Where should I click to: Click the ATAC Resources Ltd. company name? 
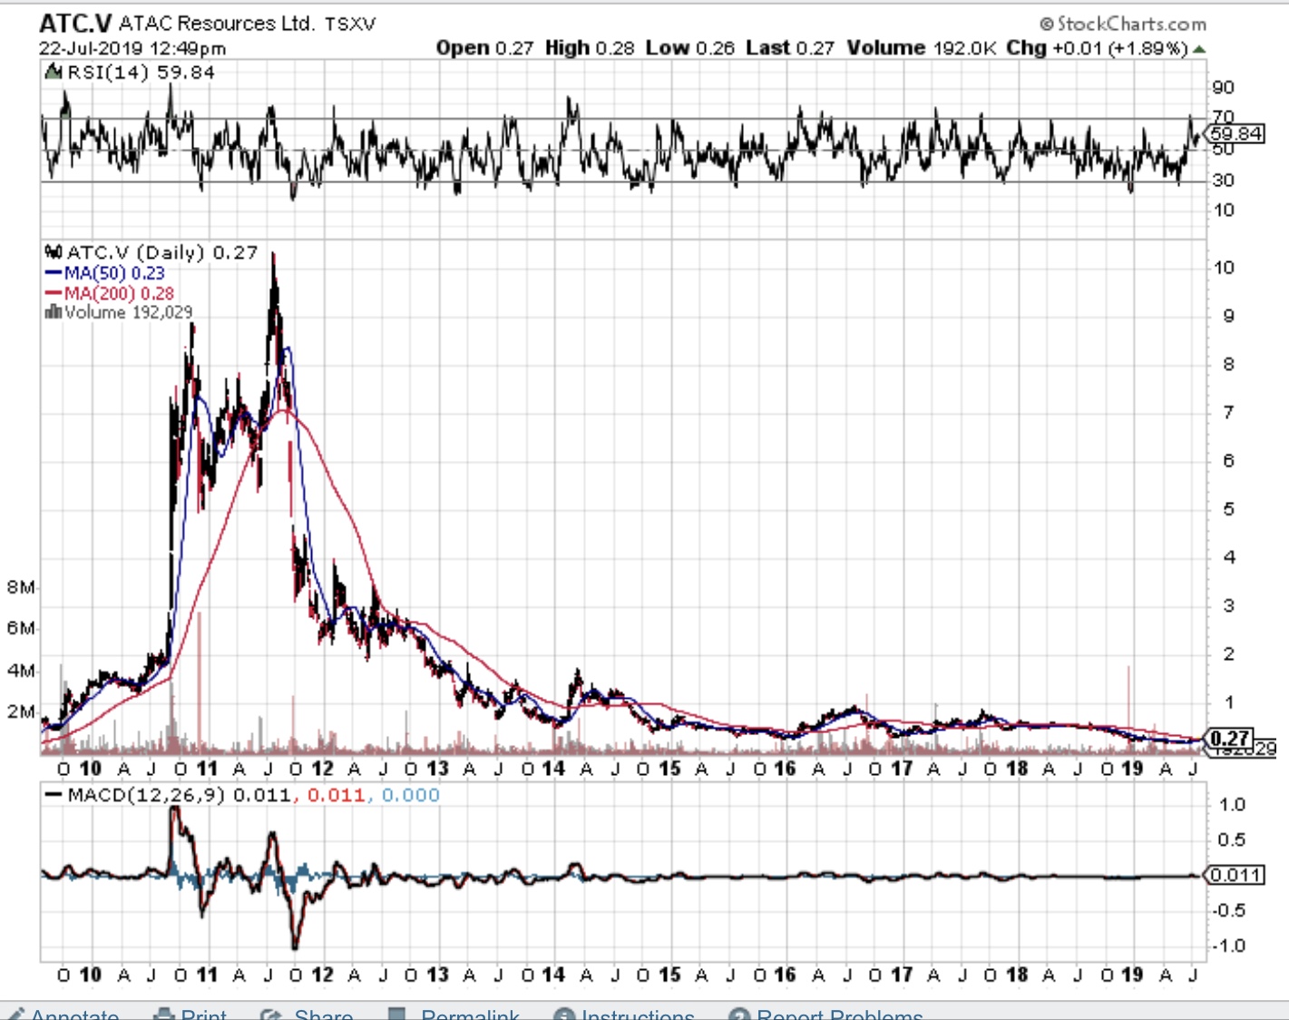217,24
